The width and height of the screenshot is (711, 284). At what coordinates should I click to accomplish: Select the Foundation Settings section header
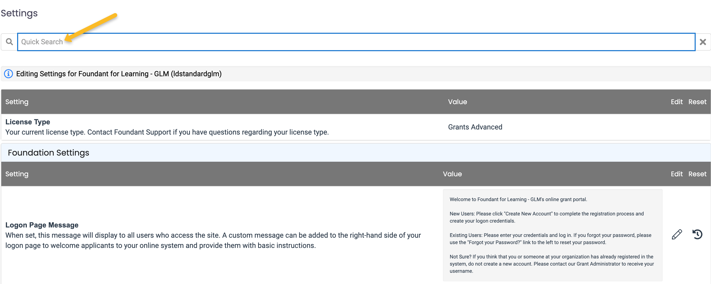356,152
